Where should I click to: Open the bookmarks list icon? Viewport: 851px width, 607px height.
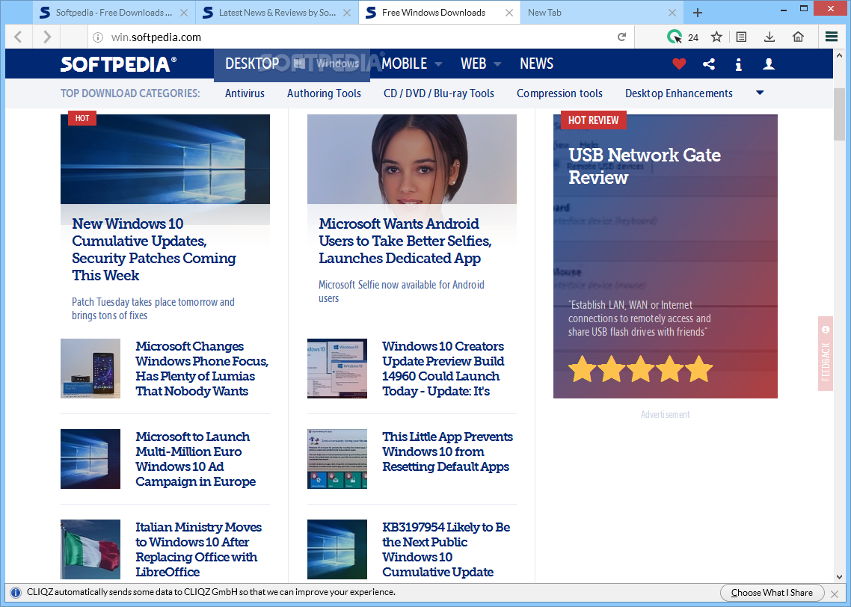point(741,37)
